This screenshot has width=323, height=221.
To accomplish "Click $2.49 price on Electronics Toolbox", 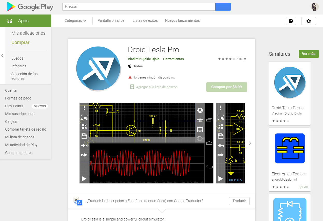I will (x=304, y=187).
